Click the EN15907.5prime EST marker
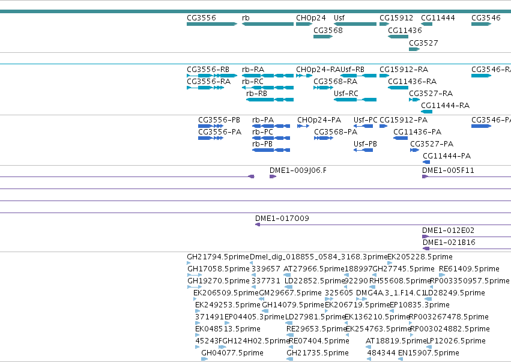This screenshot has width=511, height=362. (x=401, y=359)
